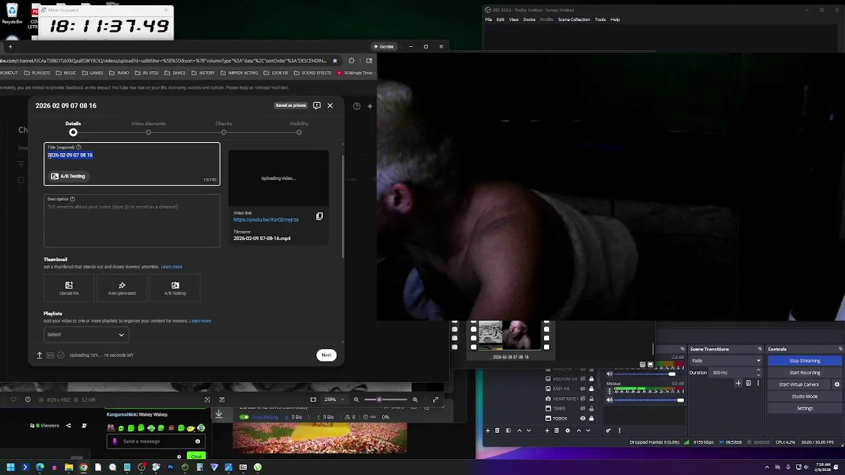Open the OBS View menu

pyautogui.click(x=514, y=20)
